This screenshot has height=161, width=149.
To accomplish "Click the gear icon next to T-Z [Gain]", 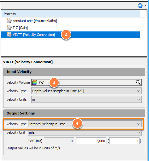I will coord(9,28).
